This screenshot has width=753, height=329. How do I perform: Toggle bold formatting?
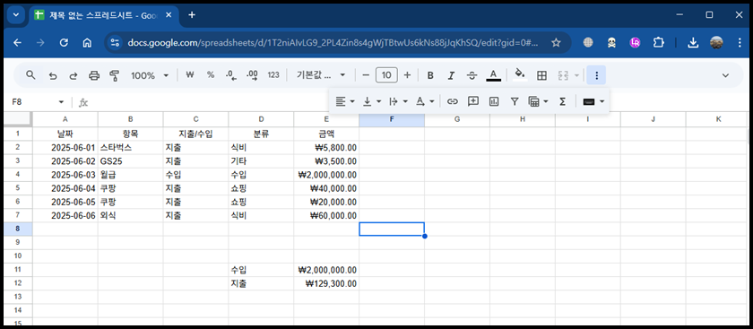click(x=430, y=75)
